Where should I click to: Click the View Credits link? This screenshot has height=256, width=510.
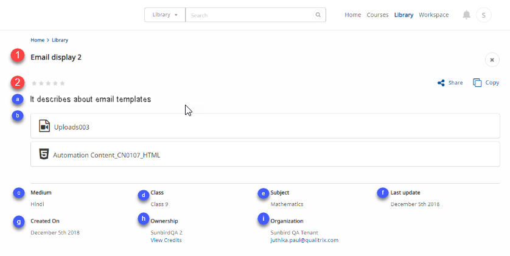coord(166,240)
